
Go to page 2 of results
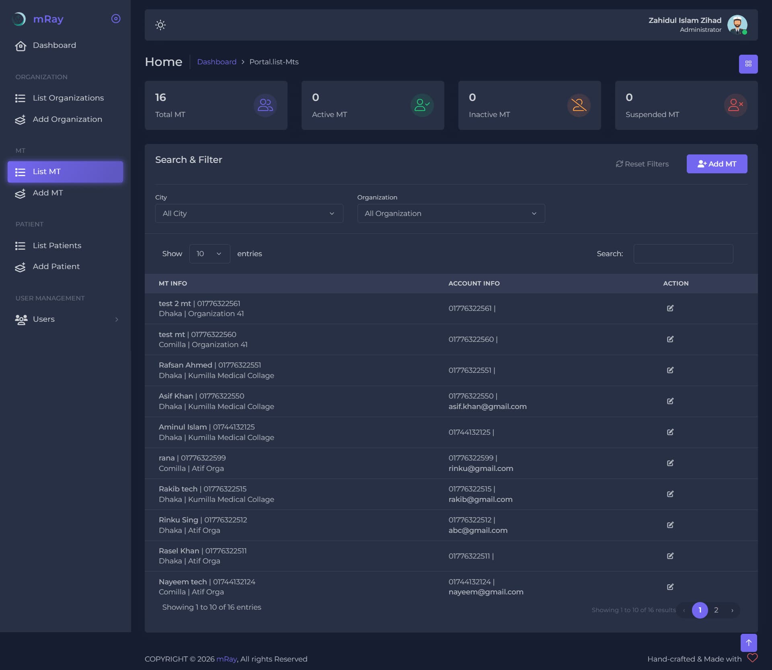[716, 610]
